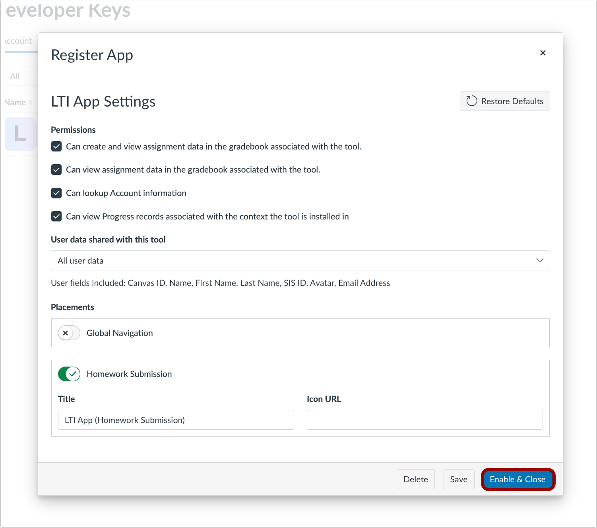Select the Account tab in the background
The height and width of the screenshot is (528, 597).
pyautogui.click(x=18, y=41)
